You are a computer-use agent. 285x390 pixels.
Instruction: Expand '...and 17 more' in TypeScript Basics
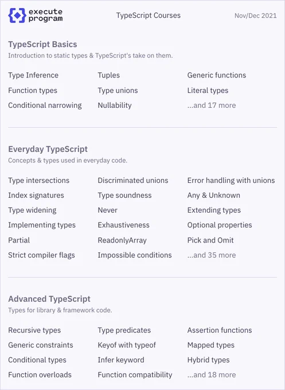[212, 105]
